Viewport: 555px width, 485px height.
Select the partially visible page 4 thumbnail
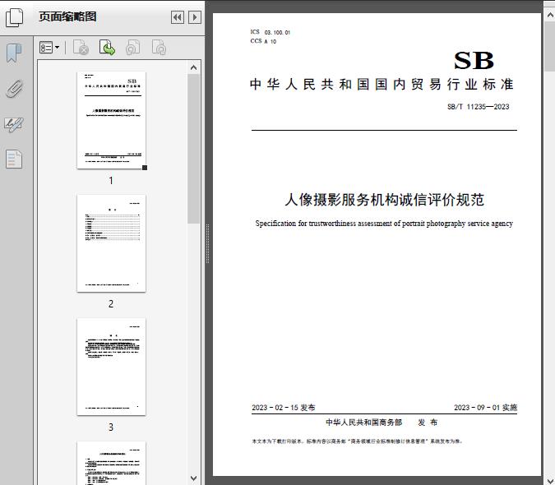pos(111,463)
